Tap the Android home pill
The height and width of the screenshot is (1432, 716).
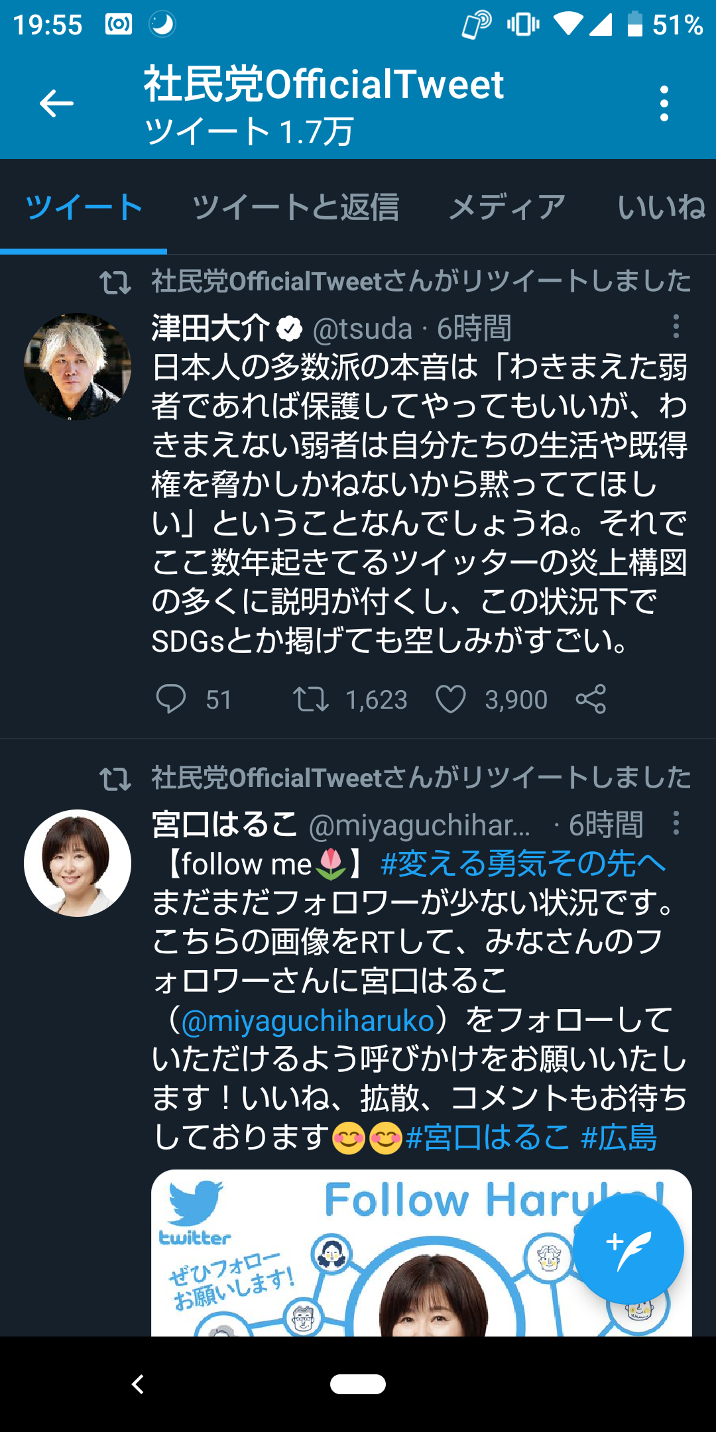point(358,1384)
